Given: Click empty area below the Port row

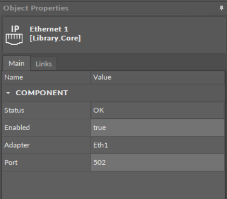Looking at the screenshot, I should click(x=113, y=185).
